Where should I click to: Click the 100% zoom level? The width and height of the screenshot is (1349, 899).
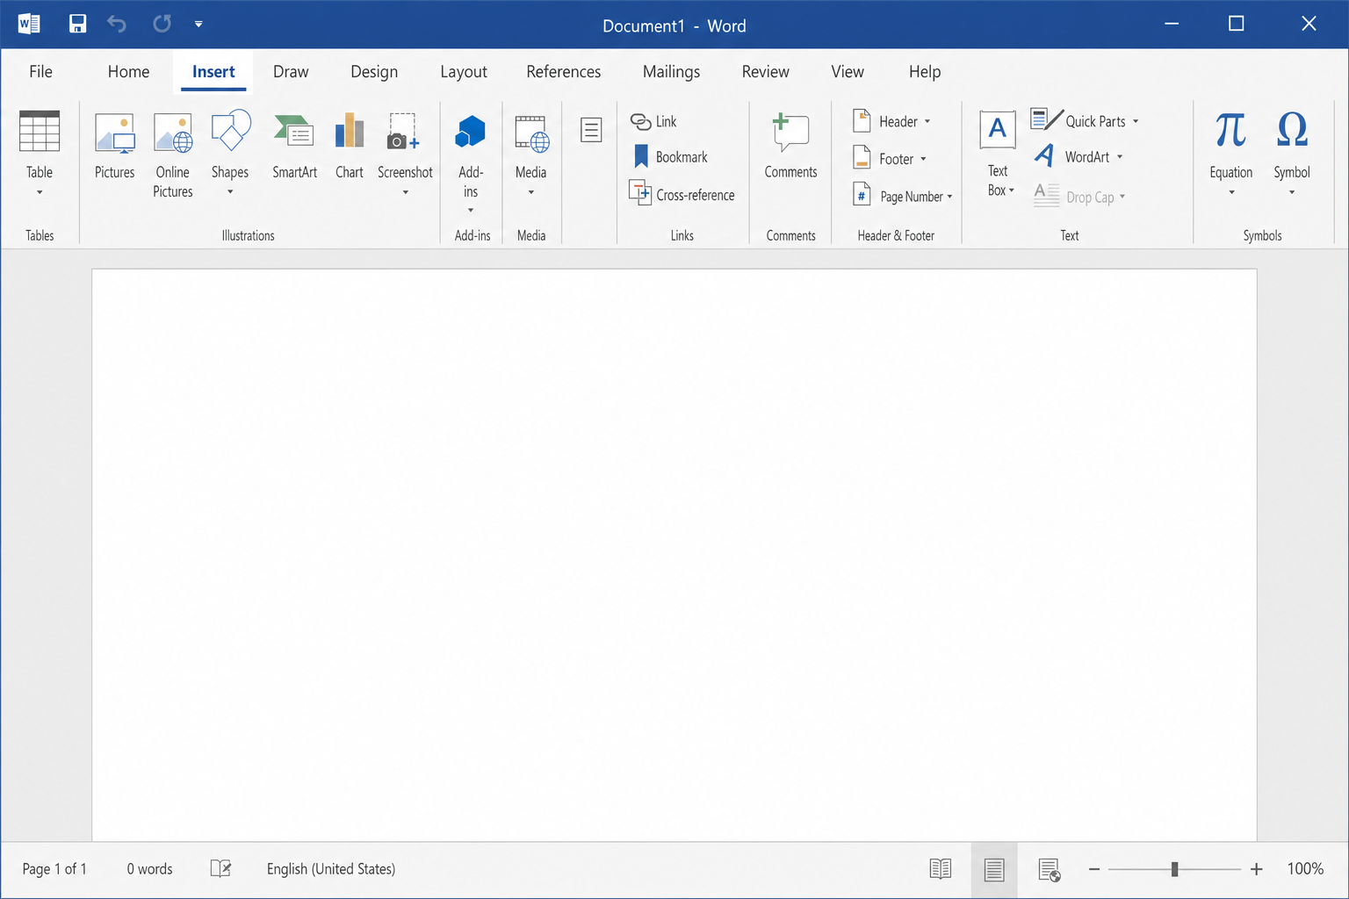[1305, 869]
